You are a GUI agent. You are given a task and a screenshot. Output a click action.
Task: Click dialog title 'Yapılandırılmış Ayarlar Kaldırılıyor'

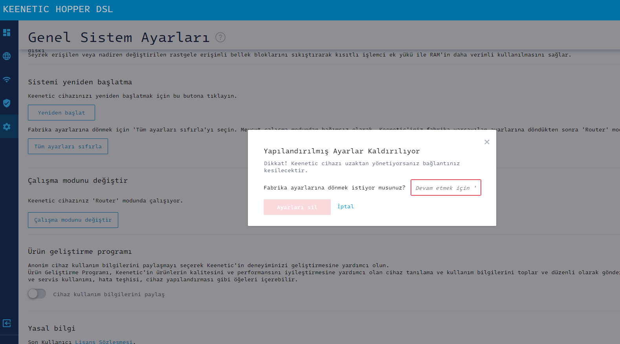click(x=342, y=151)
